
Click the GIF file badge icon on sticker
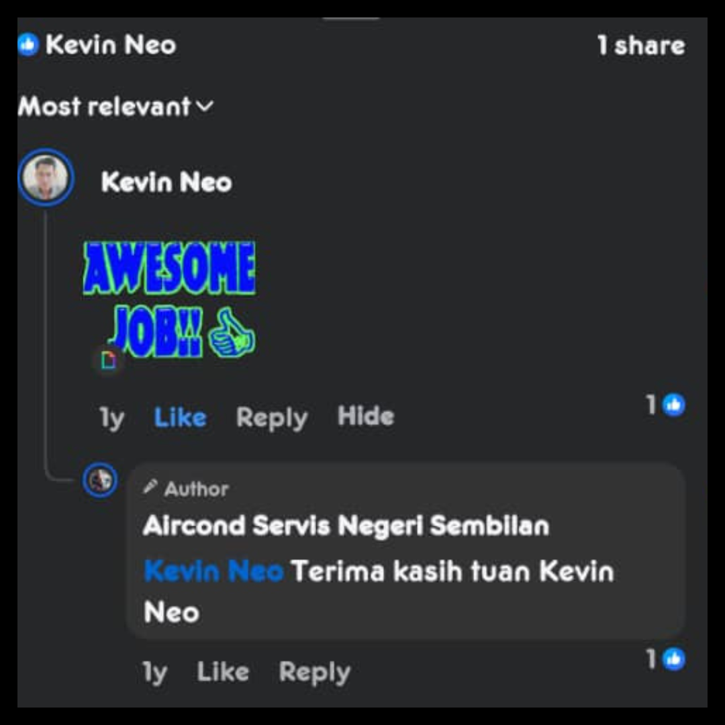[x=109, y=359]
